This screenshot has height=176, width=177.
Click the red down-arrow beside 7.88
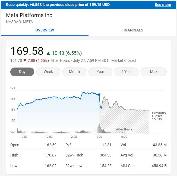pos(25,60)
